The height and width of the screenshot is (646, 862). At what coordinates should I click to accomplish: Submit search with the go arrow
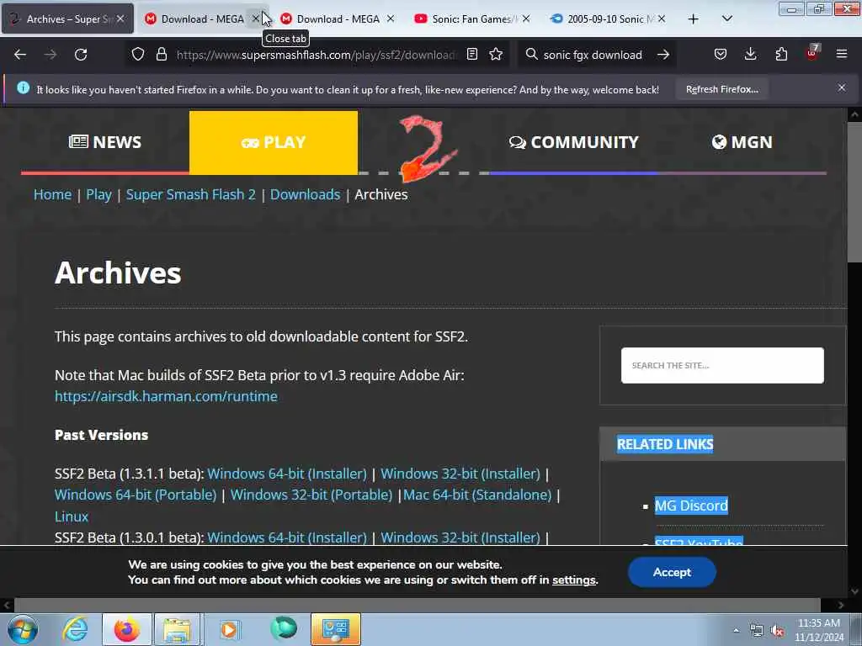[x=663, y=55]
